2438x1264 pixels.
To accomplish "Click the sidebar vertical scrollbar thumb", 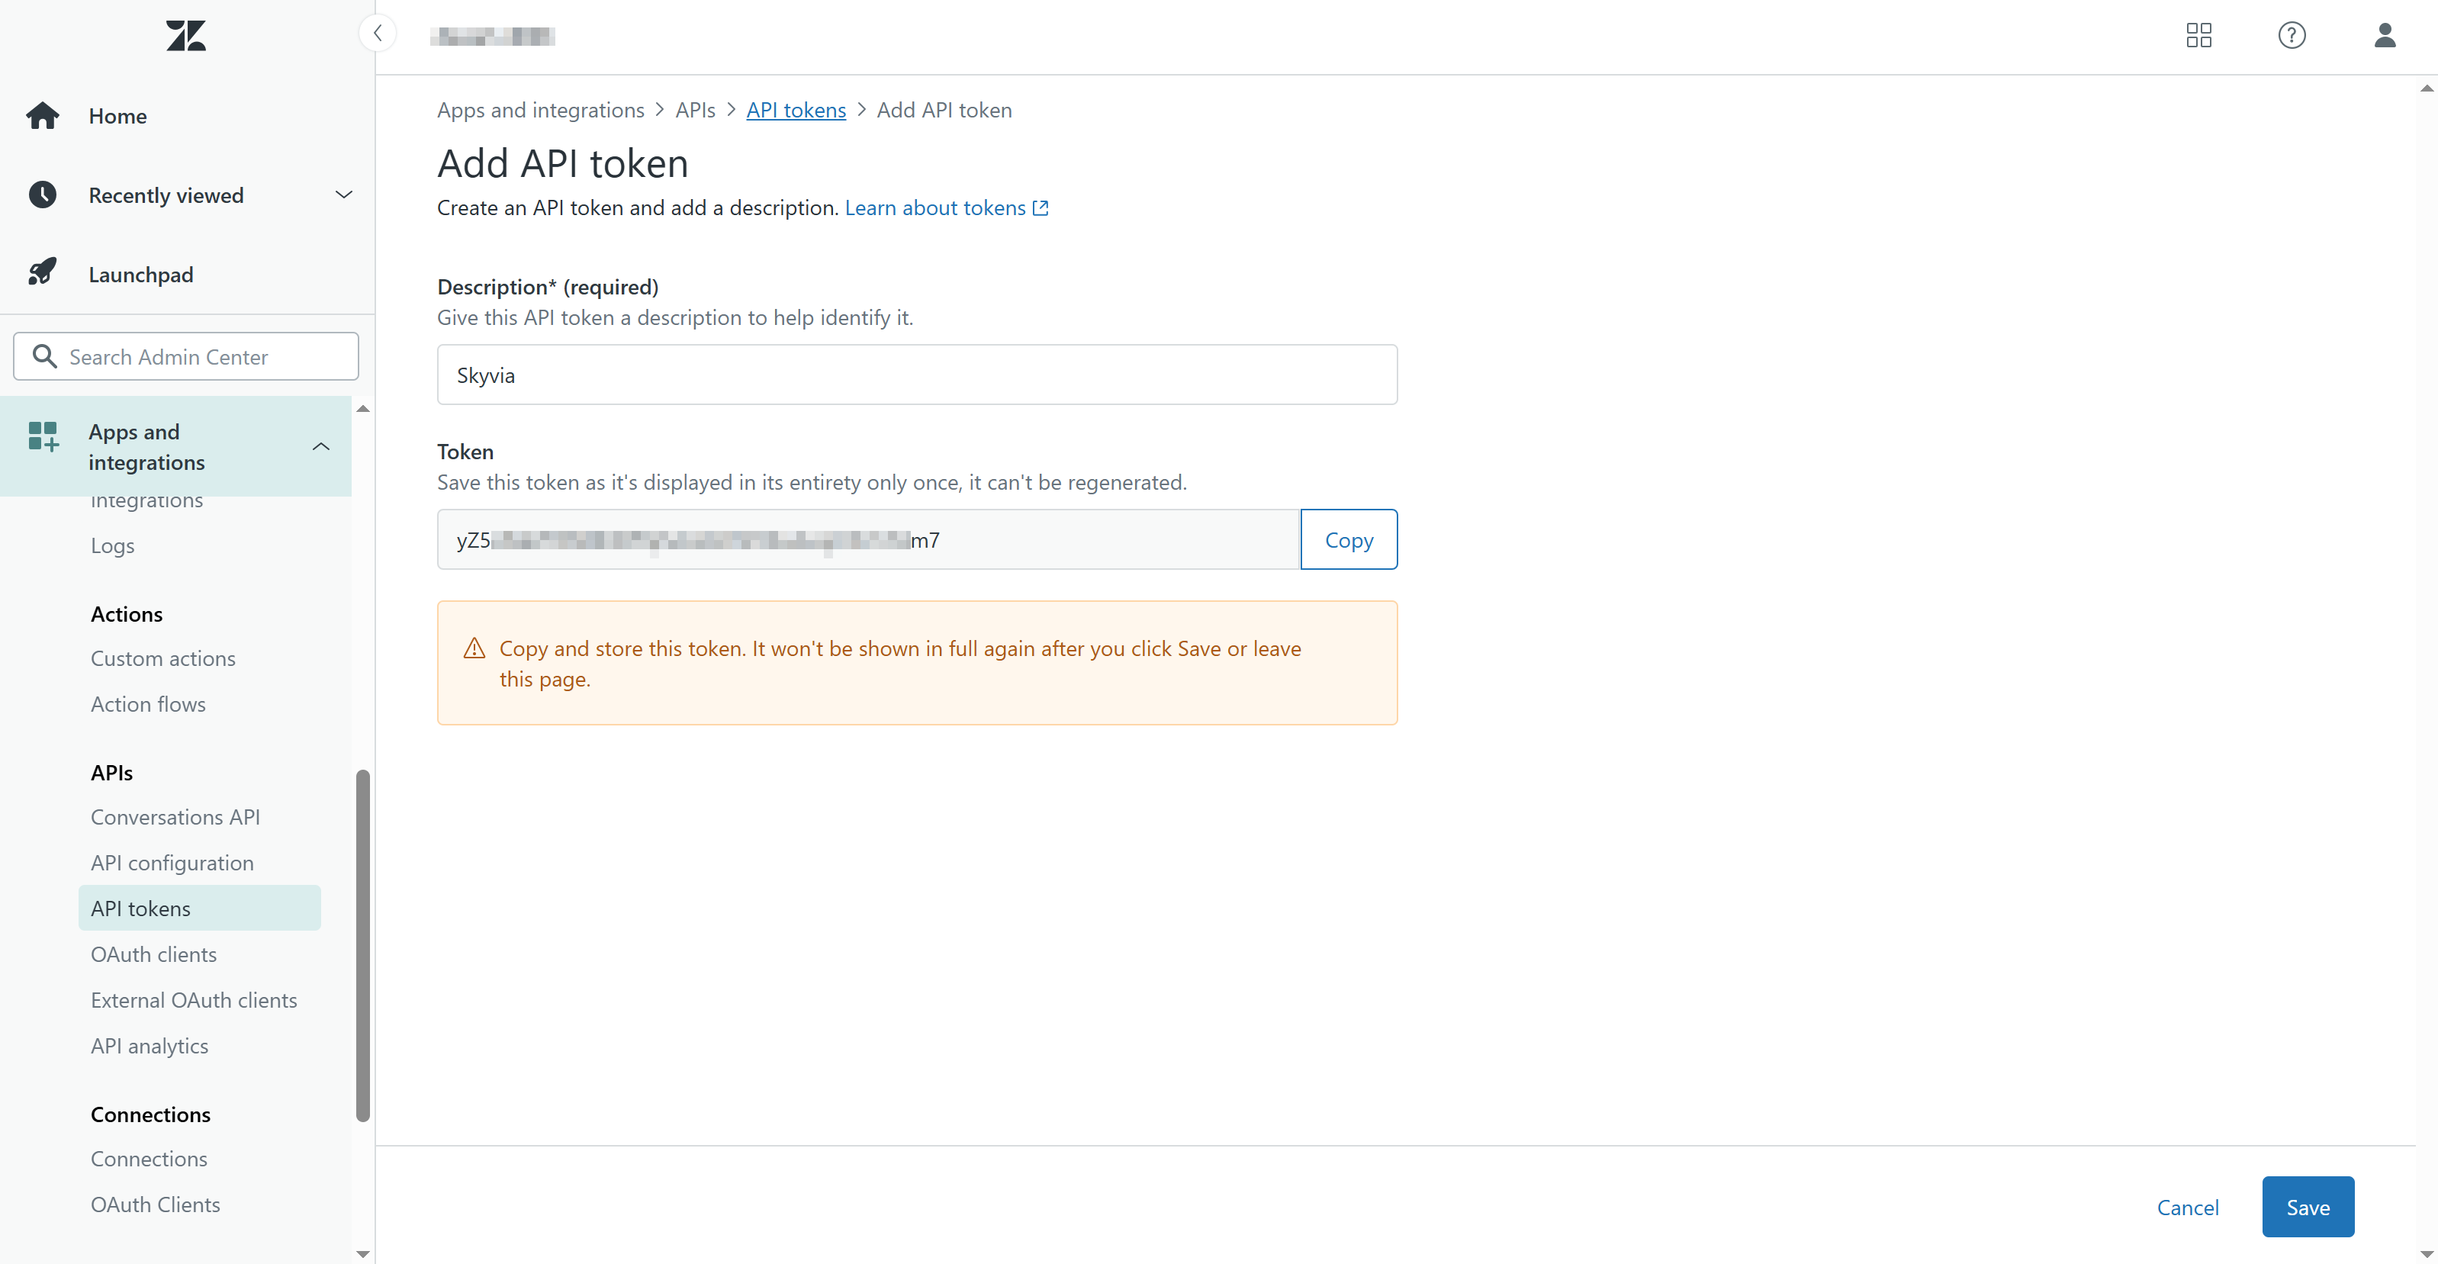I will click(x=362, y=946).
